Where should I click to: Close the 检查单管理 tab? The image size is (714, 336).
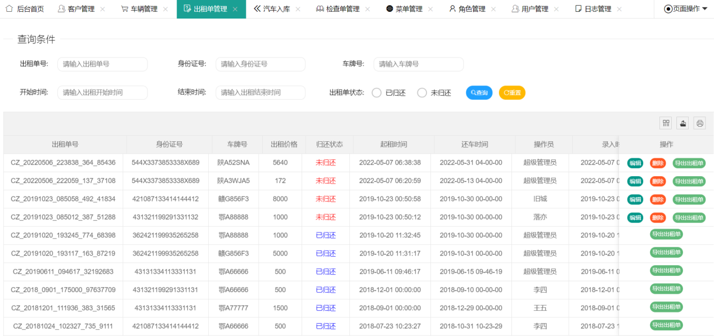pyautogui.click(x=367, y=9)
